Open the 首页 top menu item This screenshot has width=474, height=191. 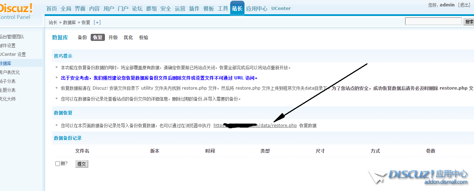click(51, 9)
